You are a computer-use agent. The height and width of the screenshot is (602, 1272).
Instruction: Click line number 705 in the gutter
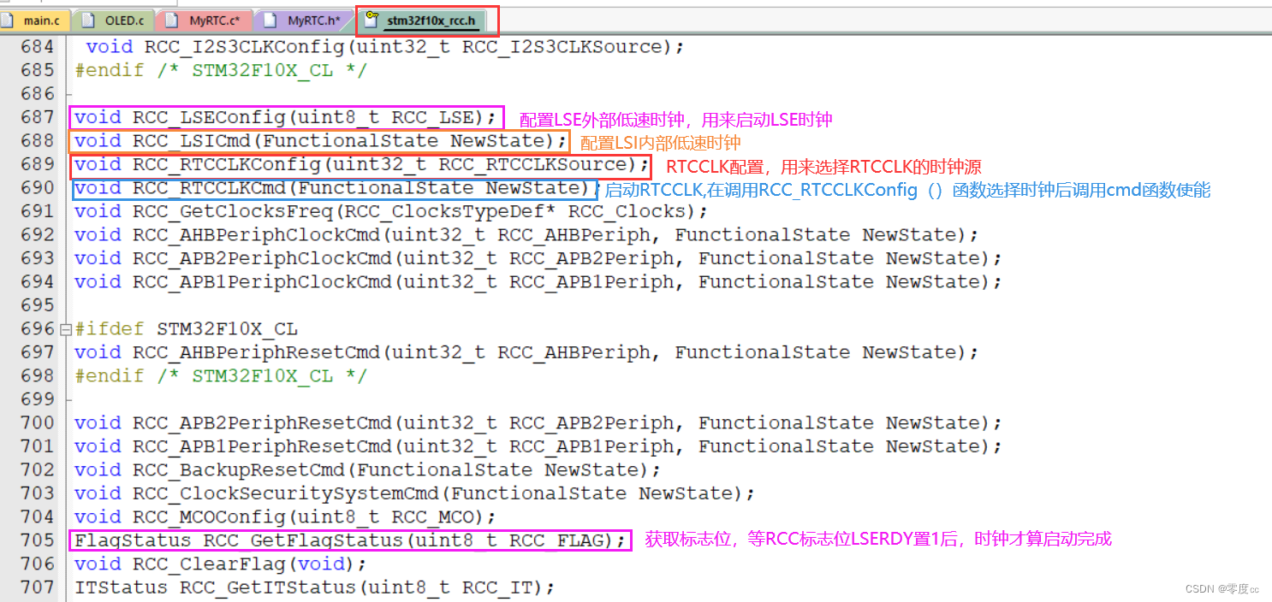[x=38, y=540]
